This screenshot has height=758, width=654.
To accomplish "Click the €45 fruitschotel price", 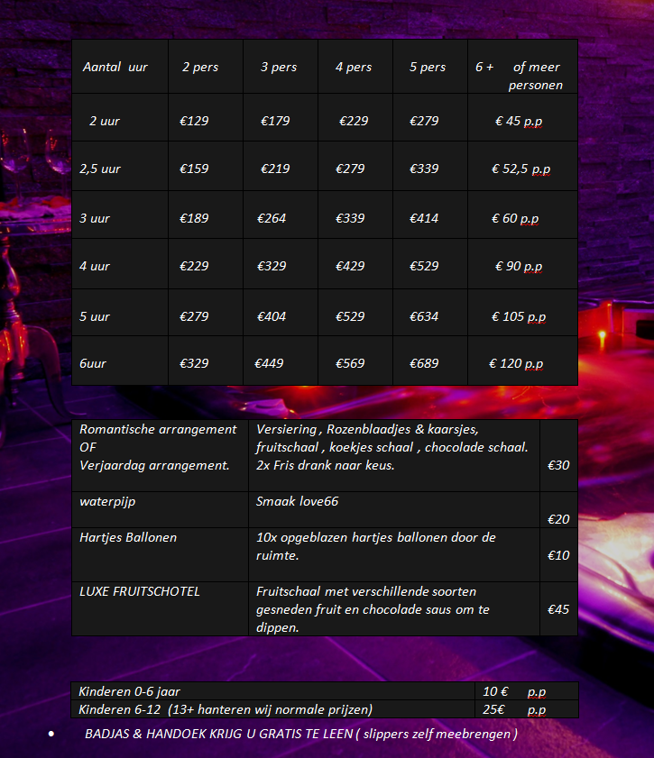I will [x=558, y=609].
